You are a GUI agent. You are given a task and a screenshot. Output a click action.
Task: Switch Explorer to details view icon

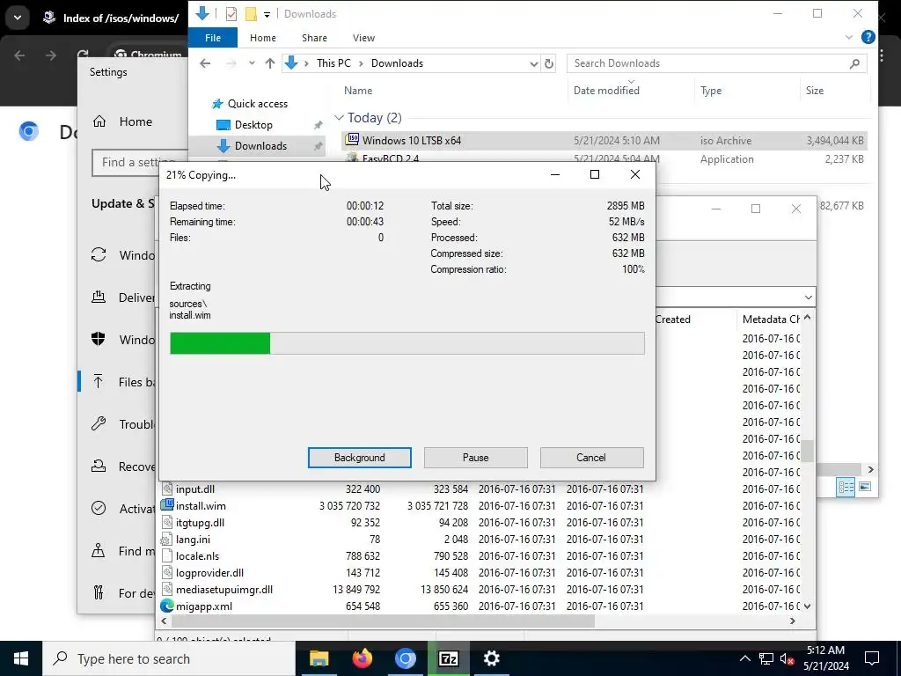pyautogui.click(x=846, y=487)
